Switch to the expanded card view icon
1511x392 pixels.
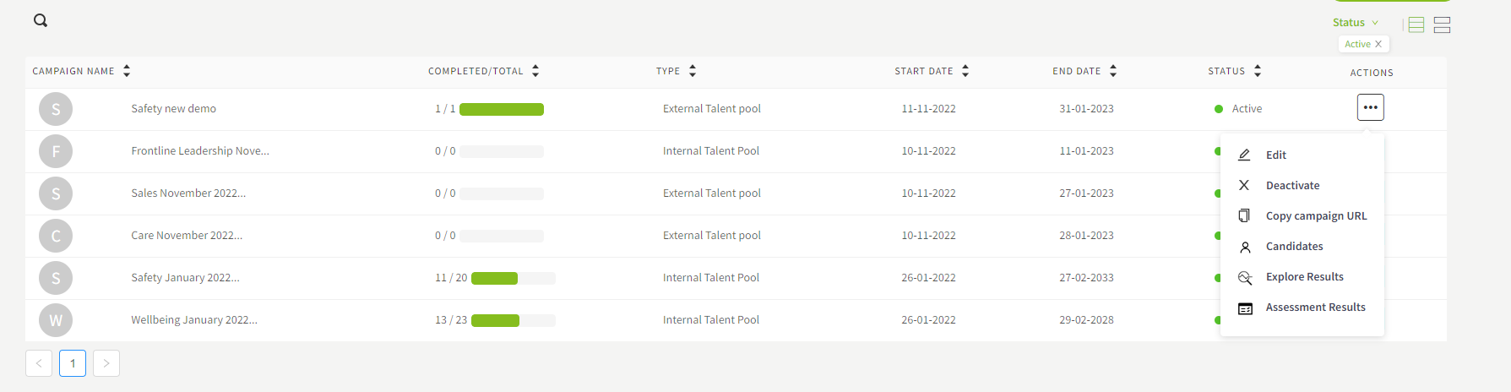[1443, 25]
